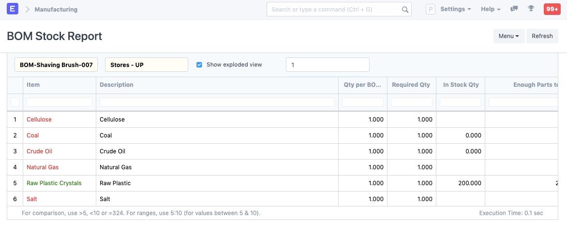Open the Help dropdown menu
Image resolution: width=567 pixels, height=231 pixels.
490,9
